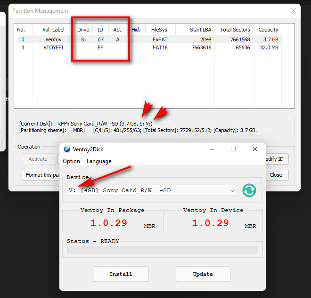The height and width of the screenshot is (298, 311).
Task: Click the Total Sectors column header
Action: click(235, 30)
